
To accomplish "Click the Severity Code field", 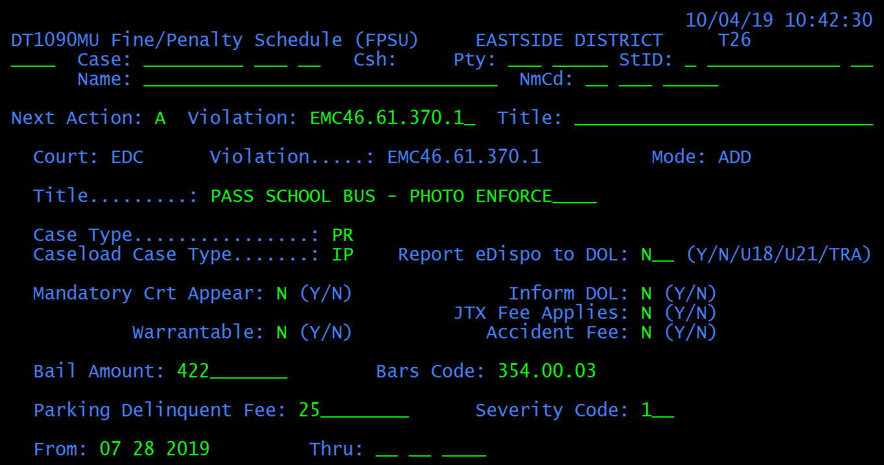I will point(657,410).
